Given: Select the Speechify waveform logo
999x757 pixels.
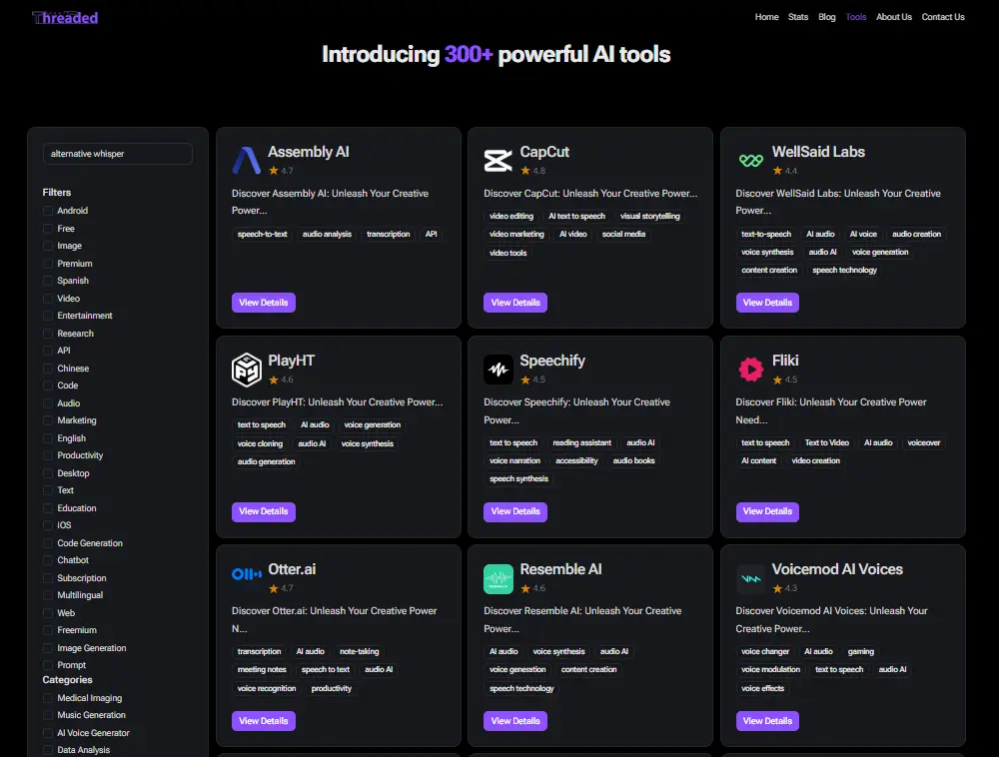Looking at the screenshot, I should (x=498, y=369).
